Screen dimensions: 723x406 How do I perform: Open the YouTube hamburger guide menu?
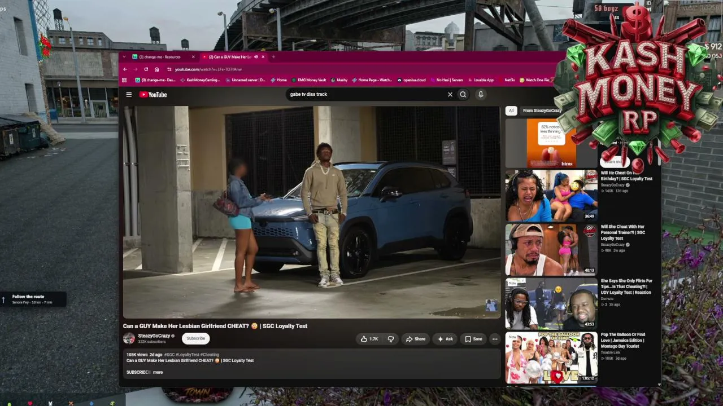click(129, 95)
